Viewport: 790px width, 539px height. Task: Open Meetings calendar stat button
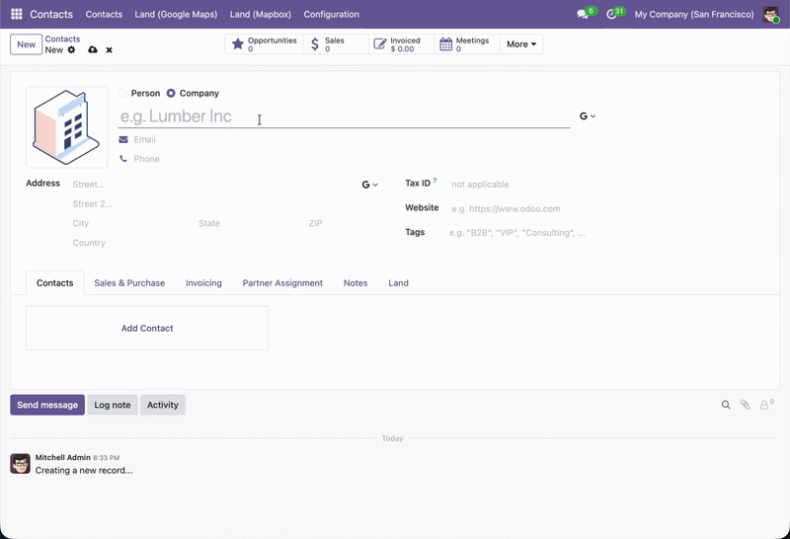coord(467,44)
